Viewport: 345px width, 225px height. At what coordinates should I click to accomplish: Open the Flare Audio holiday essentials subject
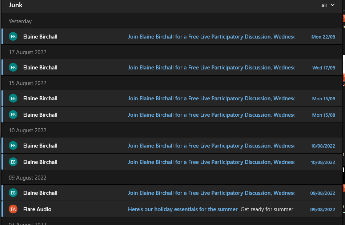[182, 209]
